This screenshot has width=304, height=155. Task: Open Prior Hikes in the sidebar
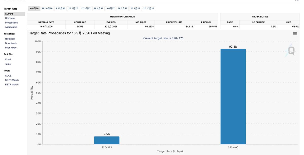click(x=11, y=48)
